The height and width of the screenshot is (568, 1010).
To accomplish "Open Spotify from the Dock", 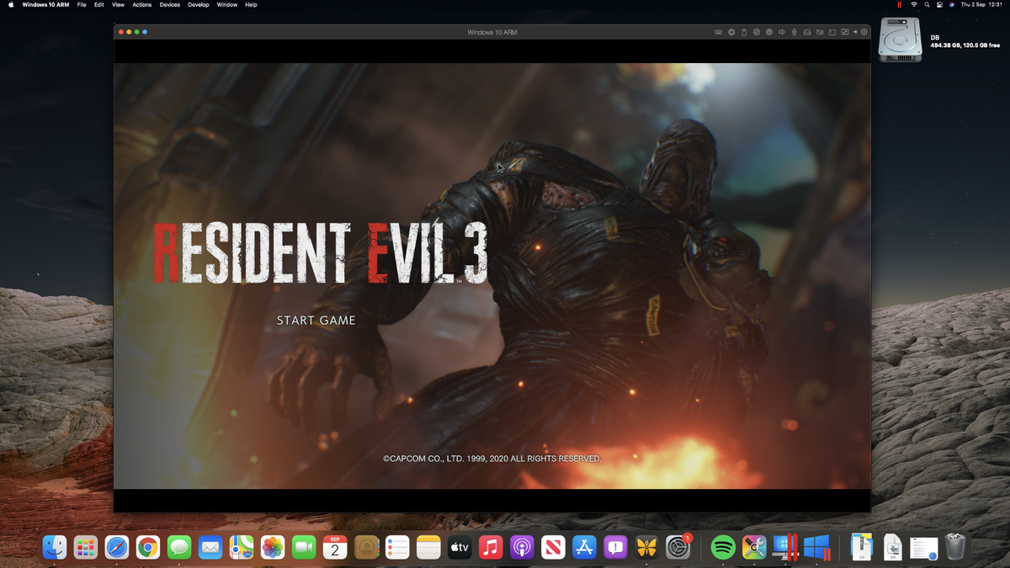I will [723, 547].
